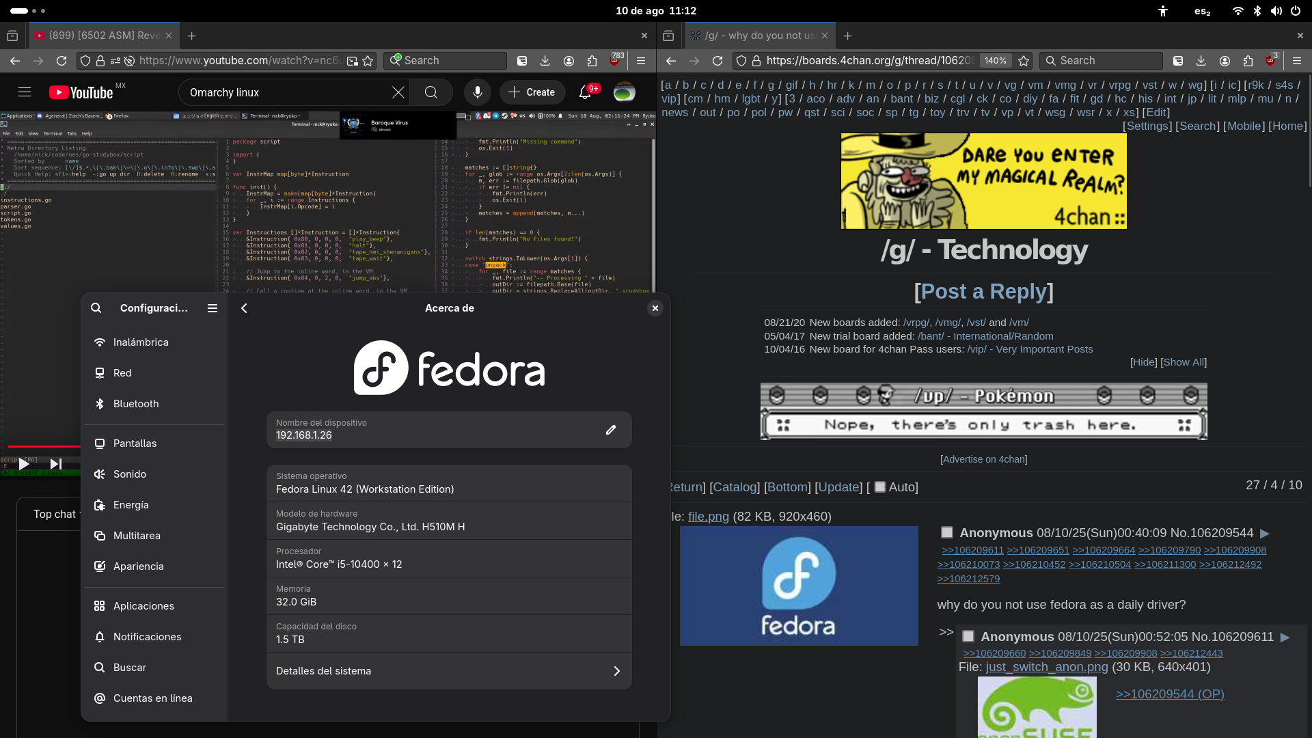Expand Detalles del sistema row
The width and height of the screenshot is (1312, 738).
point(449,671)
